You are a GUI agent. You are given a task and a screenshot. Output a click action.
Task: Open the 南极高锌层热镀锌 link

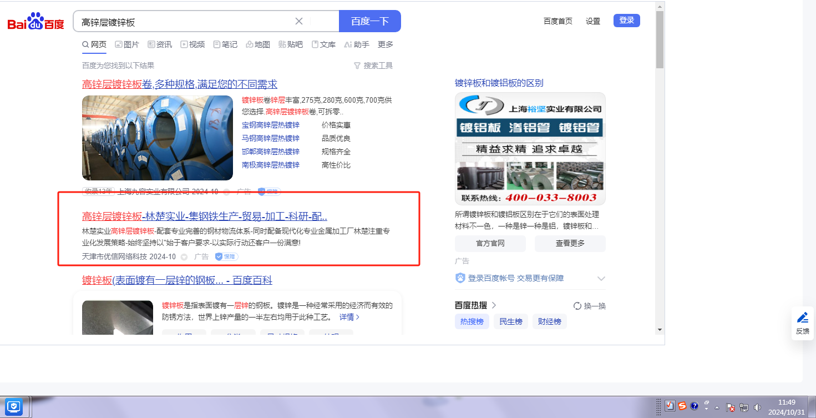(271, 165)
